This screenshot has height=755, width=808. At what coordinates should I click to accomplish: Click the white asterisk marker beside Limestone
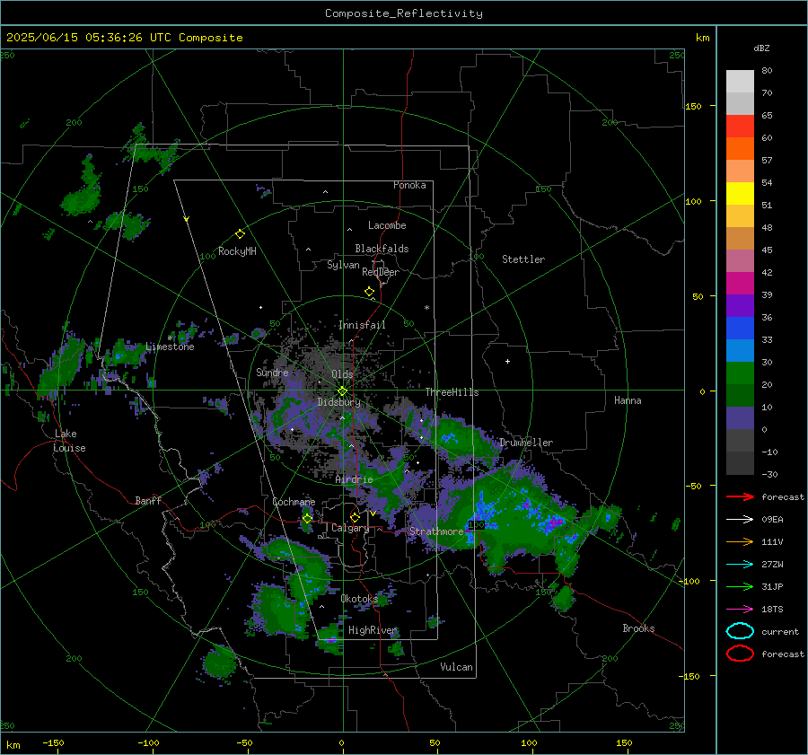pyautogui.click(x=170, y=338)
